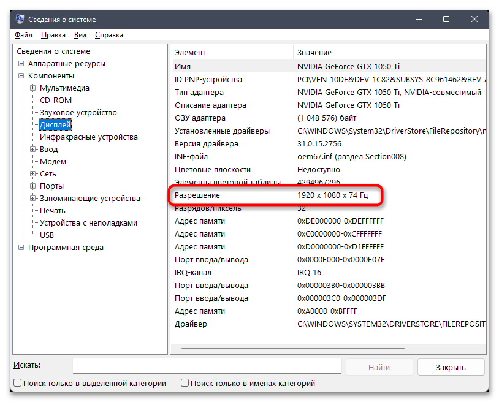Image resolution: width=499 pixels, height=402 pixels.
Task: Click the Закрыть button
Action: pos(451,367)
